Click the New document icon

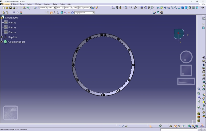(x=4, y=8)
